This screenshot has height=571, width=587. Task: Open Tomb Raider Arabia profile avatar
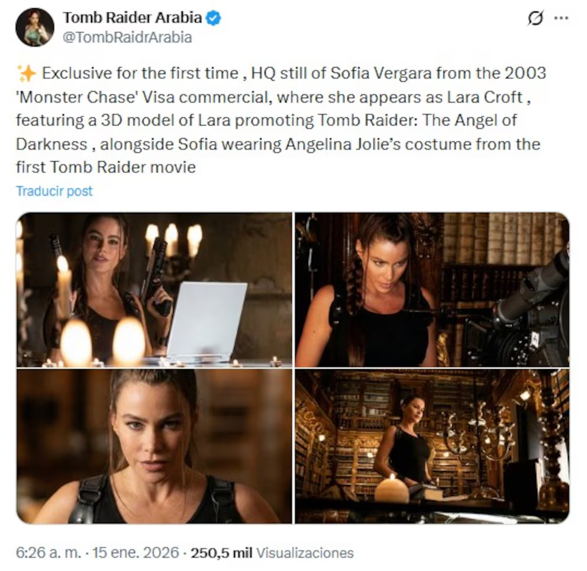click(35, 27)
